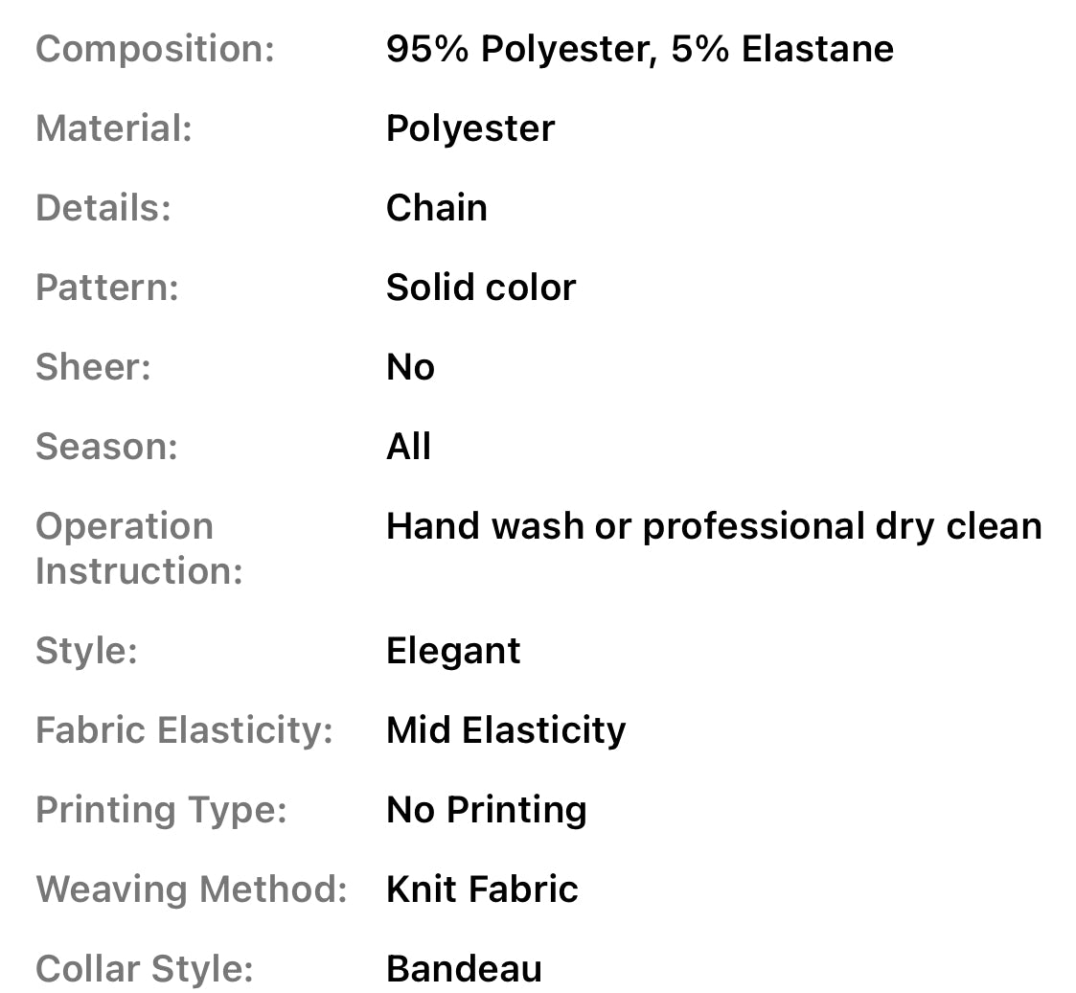Select the "Knit Fabric" weaving value

coord(482,889)
